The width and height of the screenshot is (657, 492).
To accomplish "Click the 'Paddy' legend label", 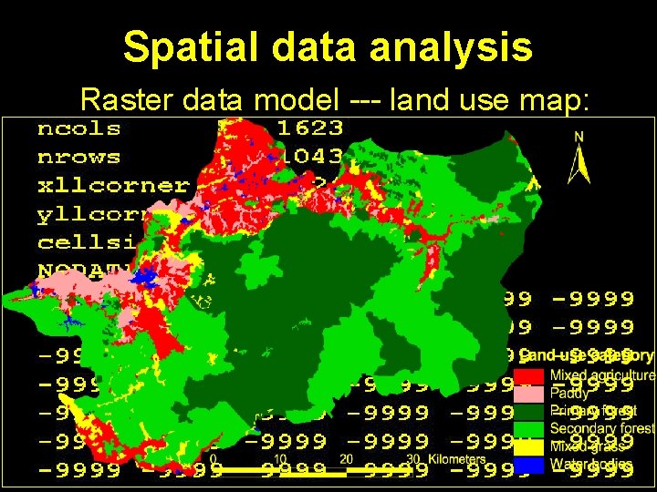I will tap(569, 394).
